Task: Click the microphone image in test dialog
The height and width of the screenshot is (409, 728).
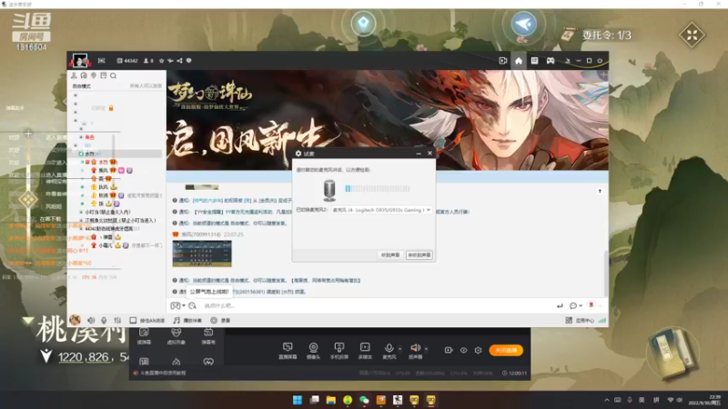Action: coord(329,191)
